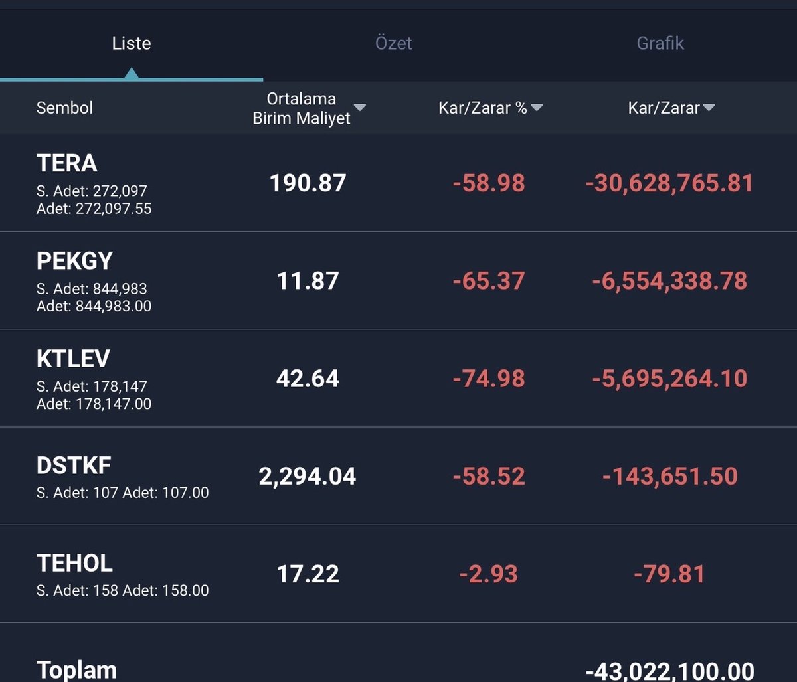797x682 pixels.
Task: Click the Sembol column header
Action: (64, 108)
